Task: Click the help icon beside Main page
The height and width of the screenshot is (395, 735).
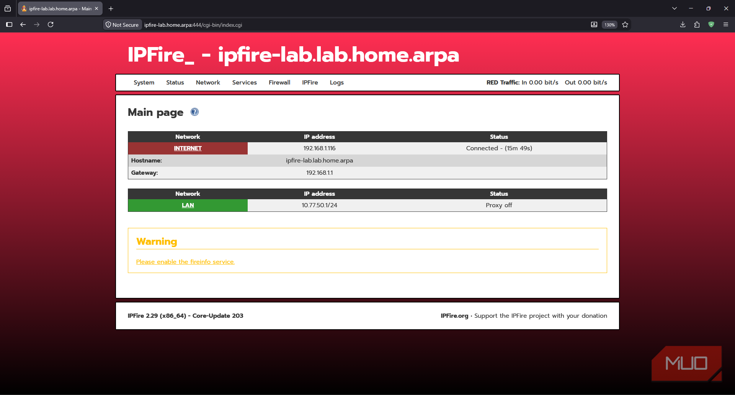Action: pos(194,112)
